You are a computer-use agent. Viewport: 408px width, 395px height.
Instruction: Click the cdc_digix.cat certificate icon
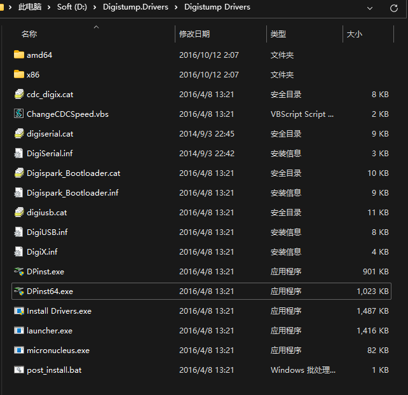click(x=18, y=95)
